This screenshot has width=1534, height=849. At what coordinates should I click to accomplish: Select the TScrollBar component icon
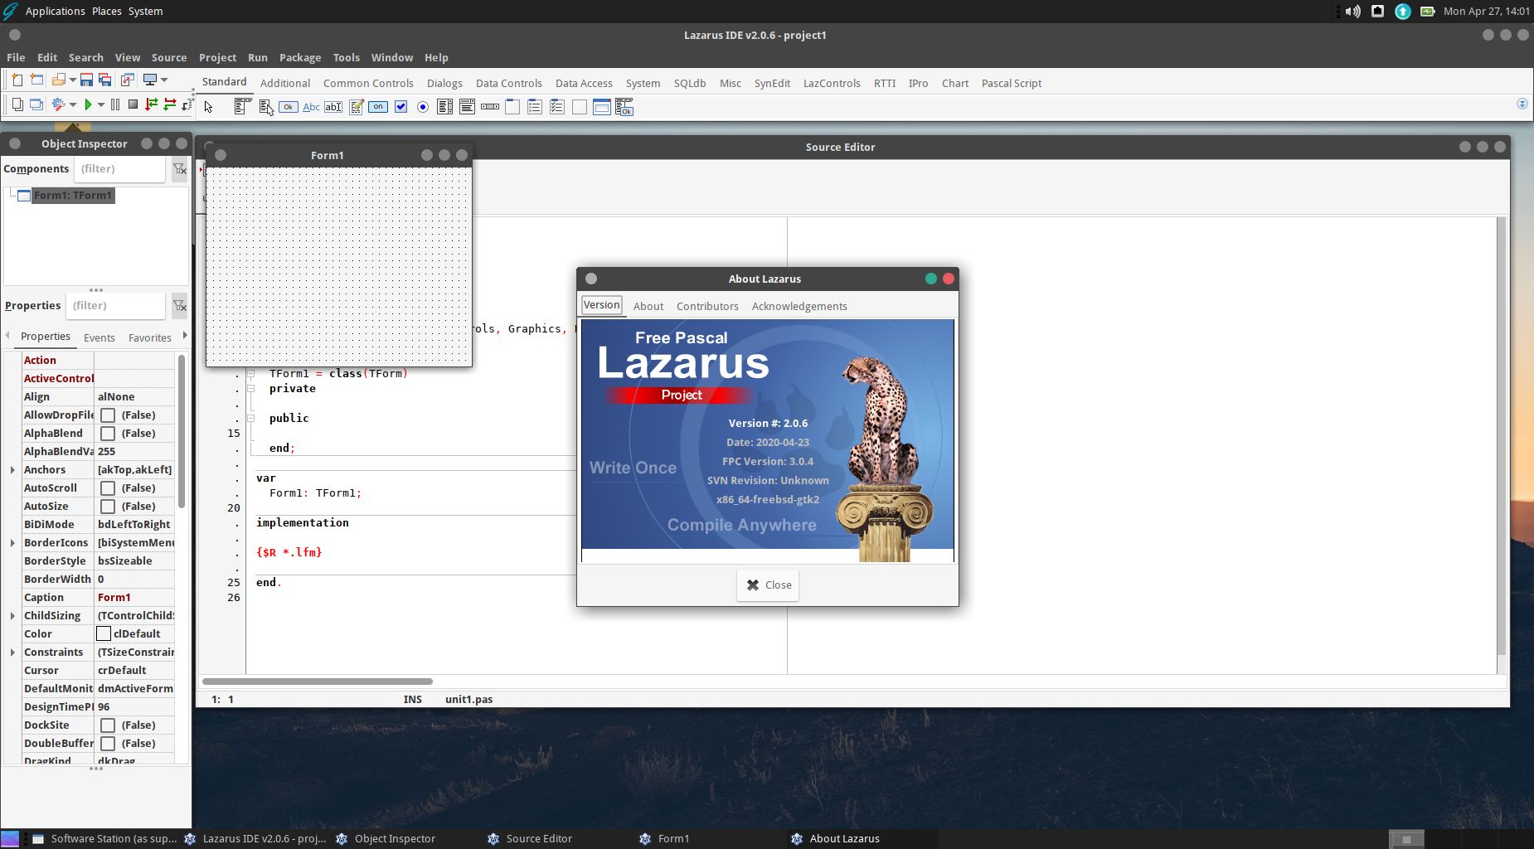point(490,107)
